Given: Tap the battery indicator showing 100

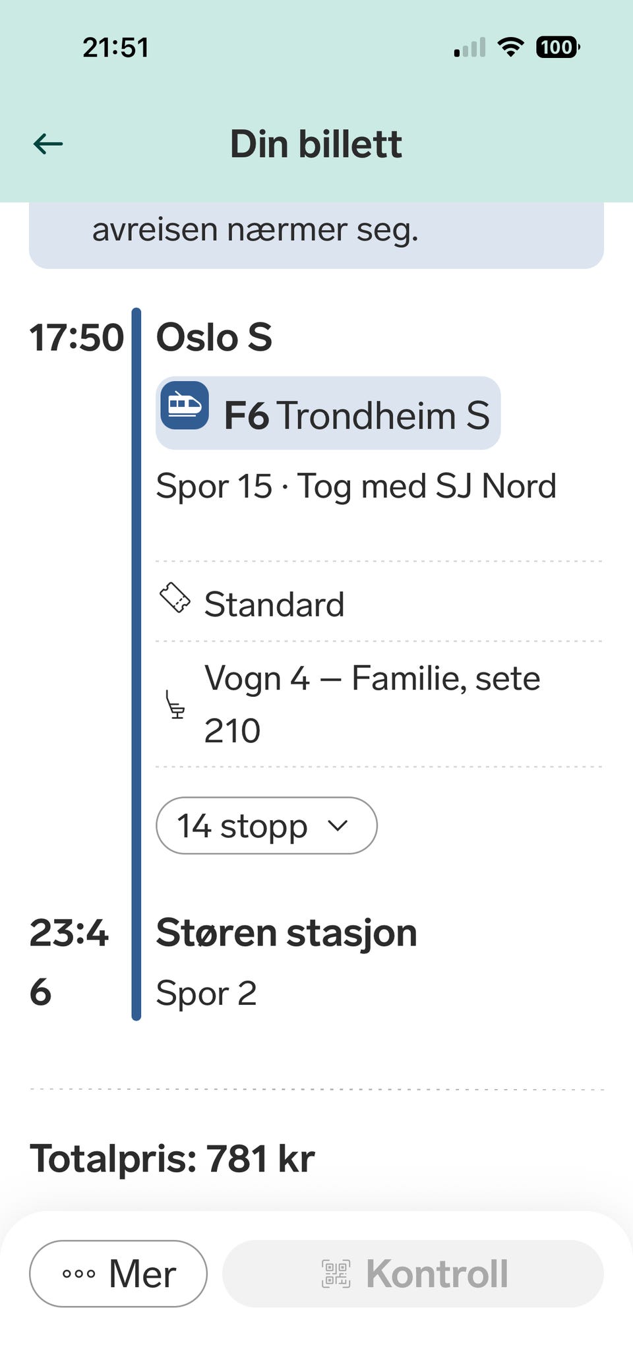Looking at the screenshot, I should point(558,47).
